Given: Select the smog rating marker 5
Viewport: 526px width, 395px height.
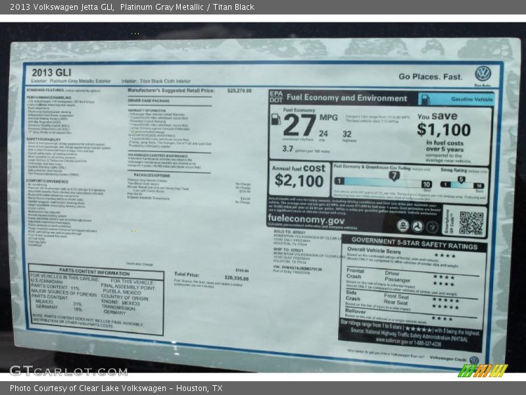Looking at the screenshot, I should [x=462, y=179].
